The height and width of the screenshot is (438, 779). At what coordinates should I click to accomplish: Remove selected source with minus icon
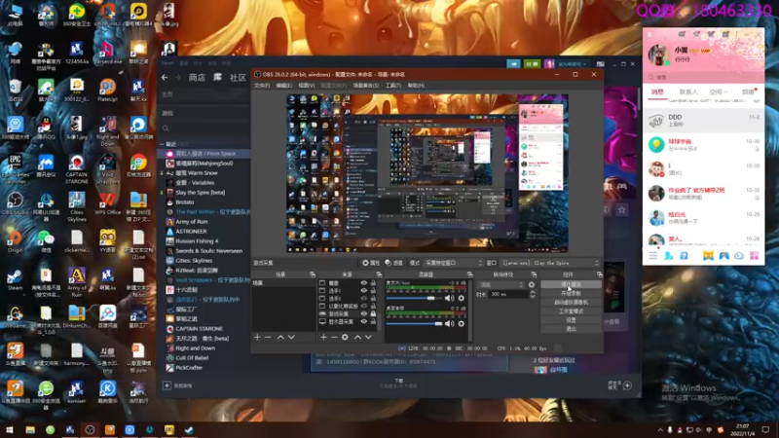point(334,337)
